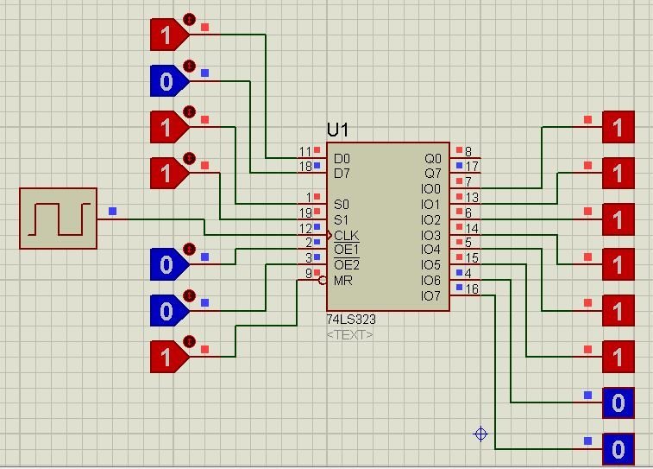The width and height of the screenshot is (653, 469).
Task: Click pin number 11 on the chip
Action: tap(305, 151)
